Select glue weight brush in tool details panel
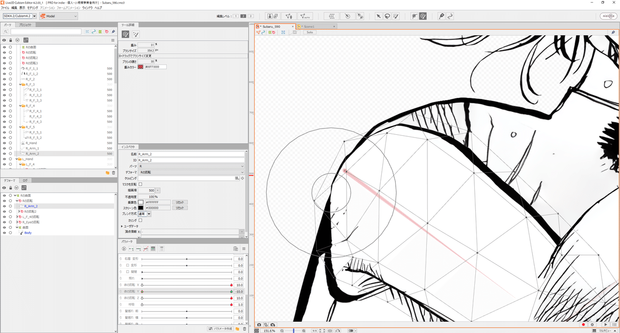 (126, 34)
